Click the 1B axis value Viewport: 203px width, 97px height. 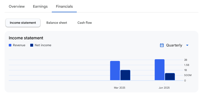point(185,70)
